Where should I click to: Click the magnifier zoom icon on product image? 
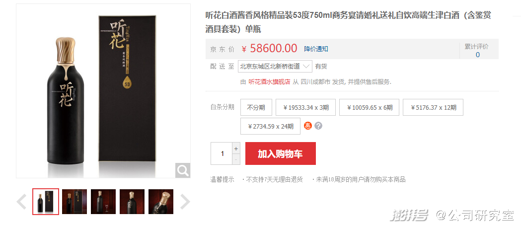(183, 170)
